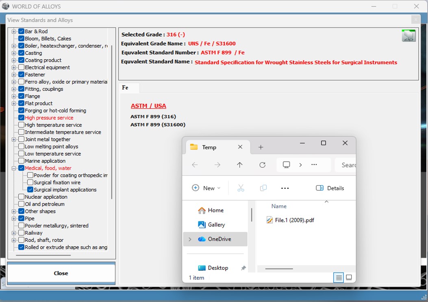
Task: Uncheck Surgical implant applications checkbox
Action: pyautogui.click(x=30, y=189)
